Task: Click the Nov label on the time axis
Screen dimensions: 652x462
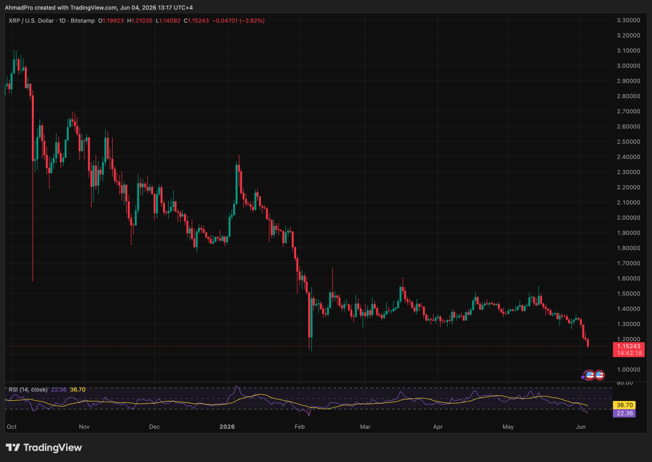Action: pyautogui.click(x=84, y=427)
